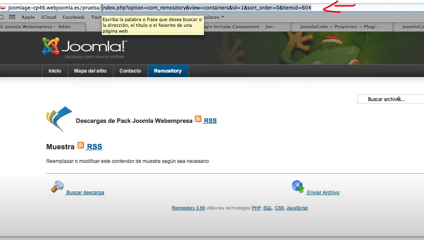Click the Buscar descarga magnifier icon
The width and height of the screenshot is (424, 240).
pyautogui.click(x=57, y=187)
